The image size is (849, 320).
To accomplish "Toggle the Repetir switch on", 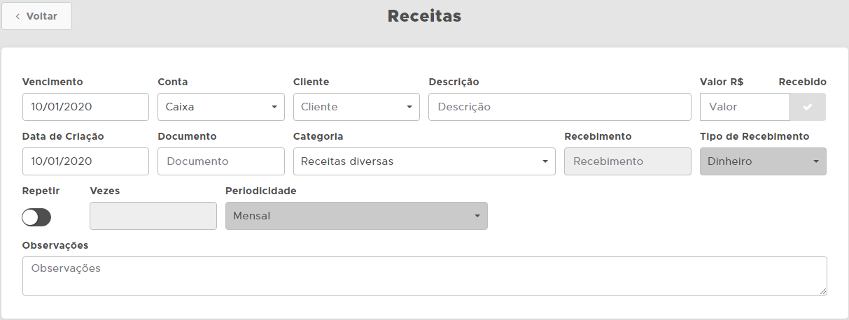I will pos(36,217).
